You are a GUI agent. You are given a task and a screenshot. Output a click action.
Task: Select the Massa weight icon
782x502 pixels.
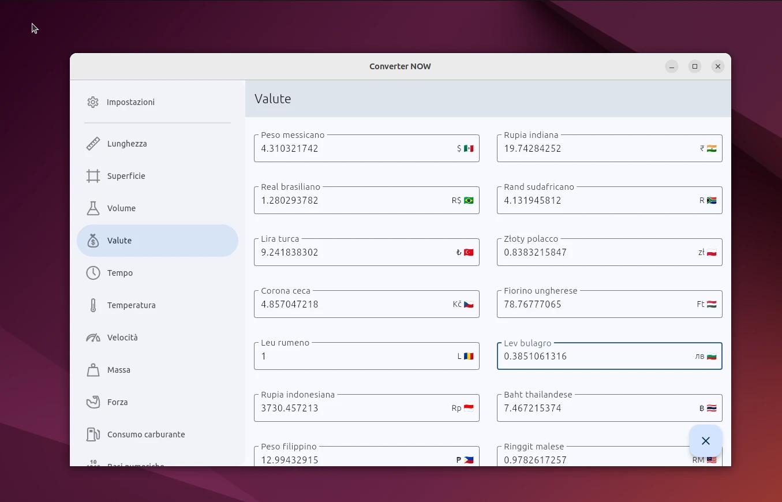[x=93, y=370]
